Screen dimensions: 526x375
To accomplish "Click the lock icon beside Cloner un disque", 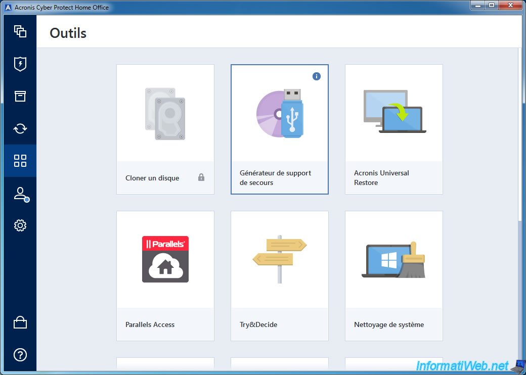I will [x=201, y=177].
